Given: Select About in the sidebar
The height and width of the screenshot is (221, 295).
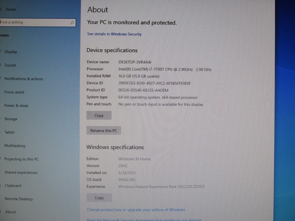Looking at the screenshot, I should pyautogui.click(x=11, y=212).
